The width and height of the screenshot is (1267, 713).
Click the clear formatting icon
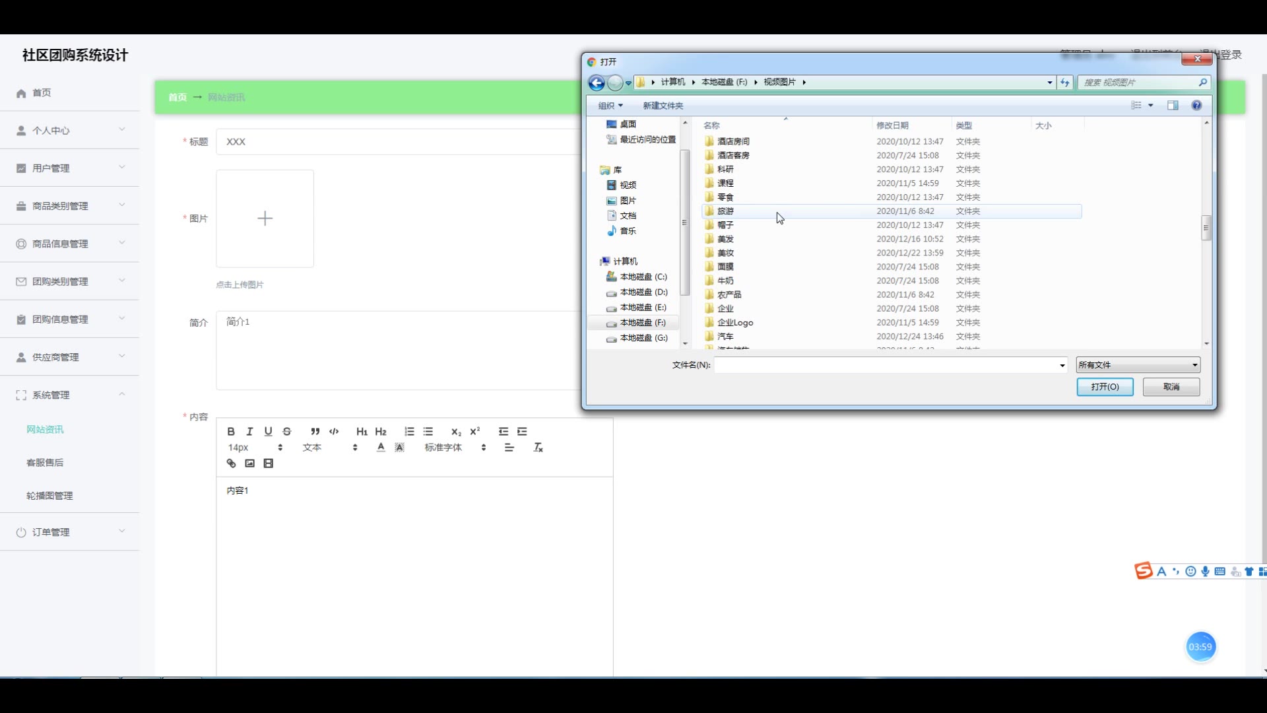[x=538, y=448]
